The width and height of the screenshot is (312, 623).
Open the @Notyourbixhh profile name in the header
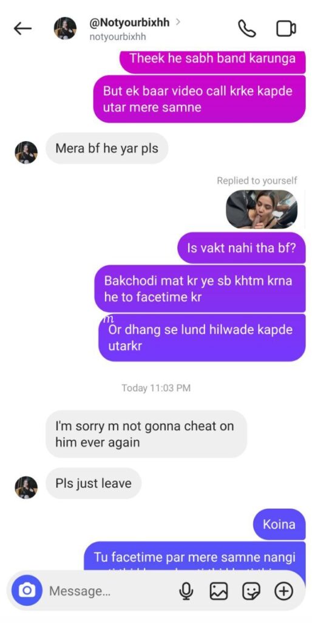pos(129,23)
